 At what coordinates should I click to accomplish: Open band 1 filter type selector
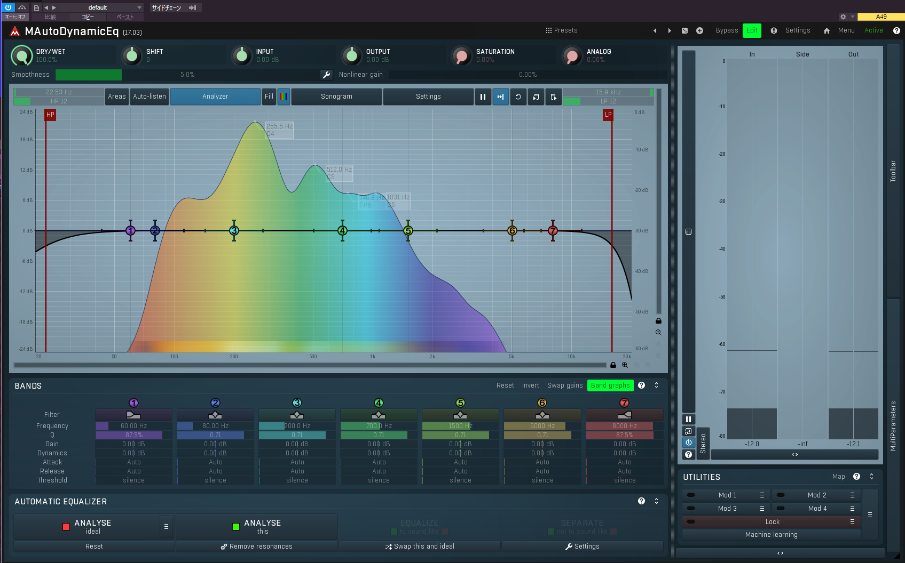tap(133, 415)
